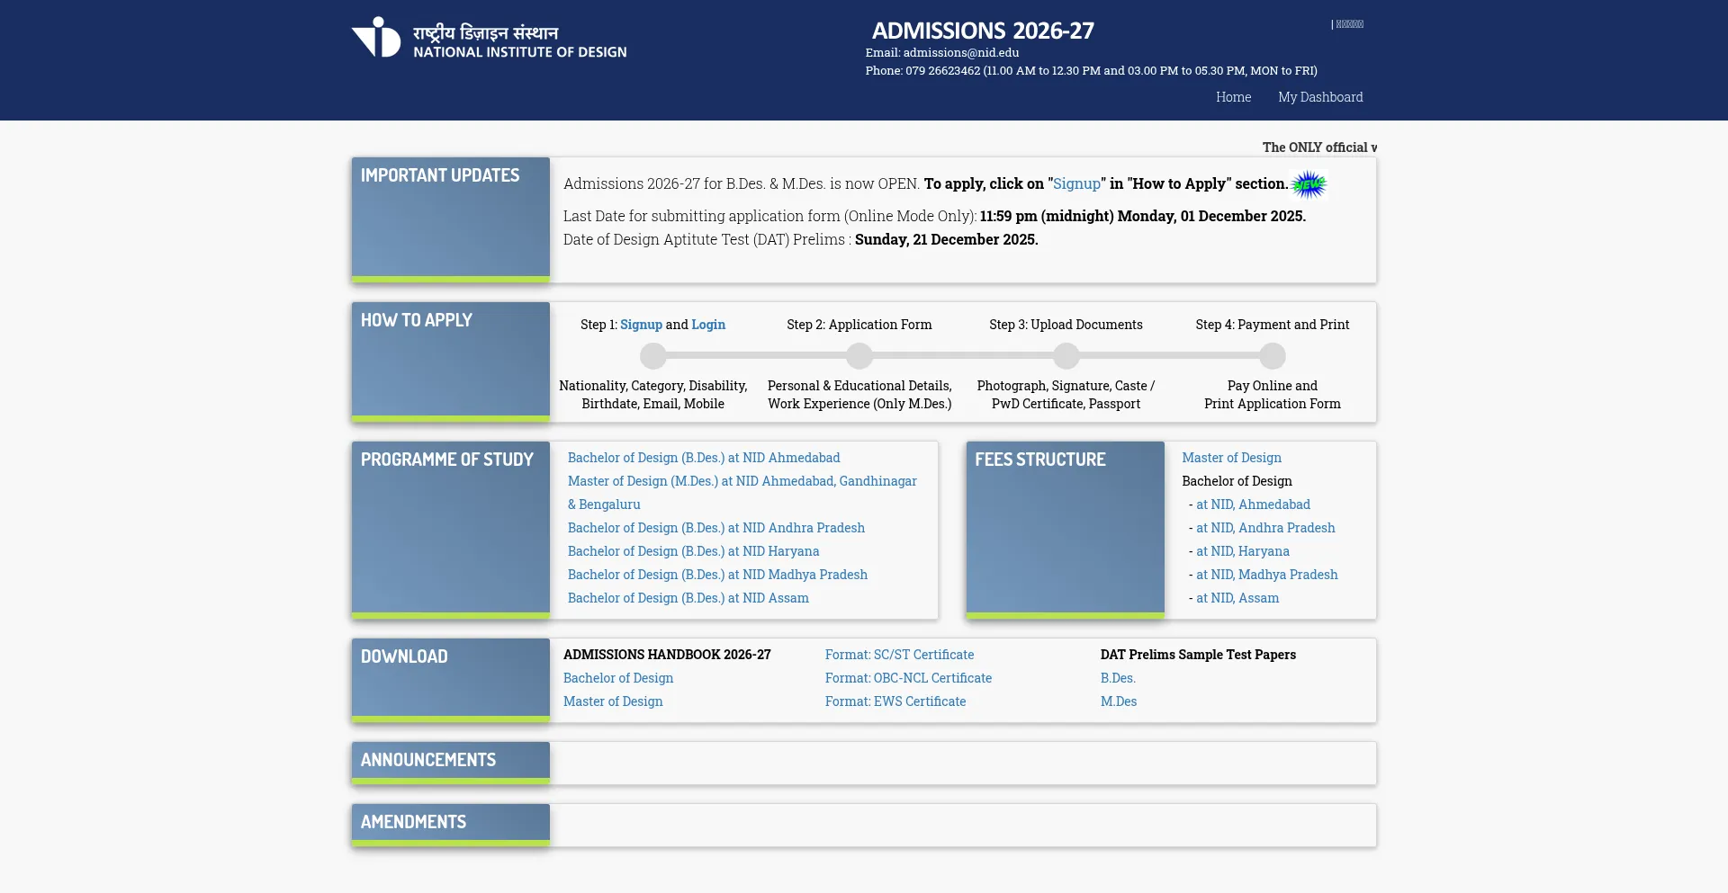1728x893 pixels.
Task: Open the M.Des sample test paper
Action: [x=1118, y=701]
